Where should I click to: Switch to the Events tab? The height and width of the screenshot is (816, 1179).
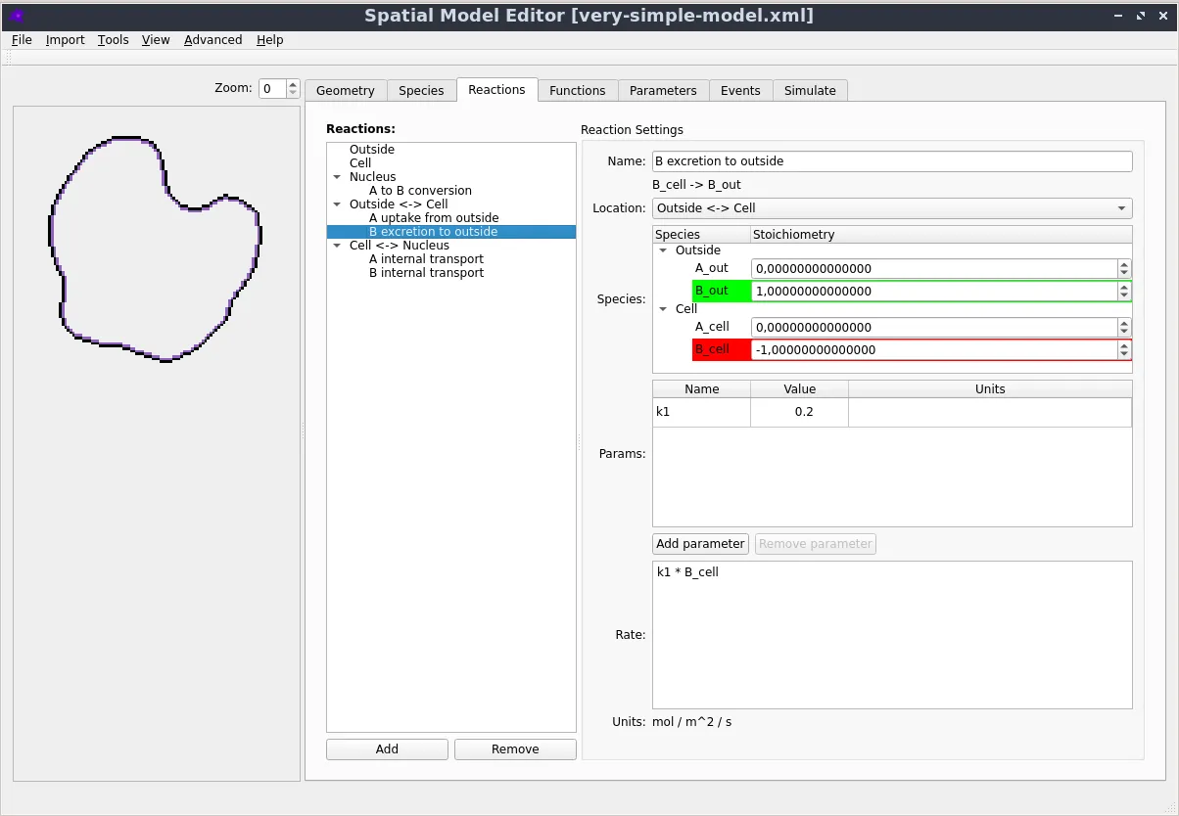click(x=740, y=90)
